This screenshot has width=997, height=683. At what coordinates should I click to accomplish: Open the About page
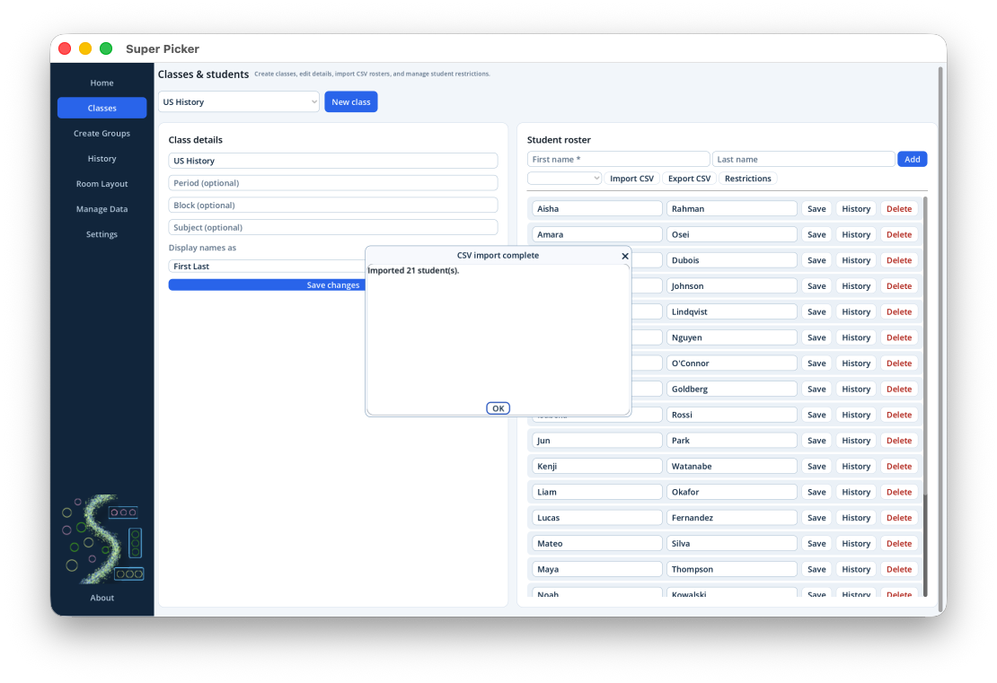[101, 598]
